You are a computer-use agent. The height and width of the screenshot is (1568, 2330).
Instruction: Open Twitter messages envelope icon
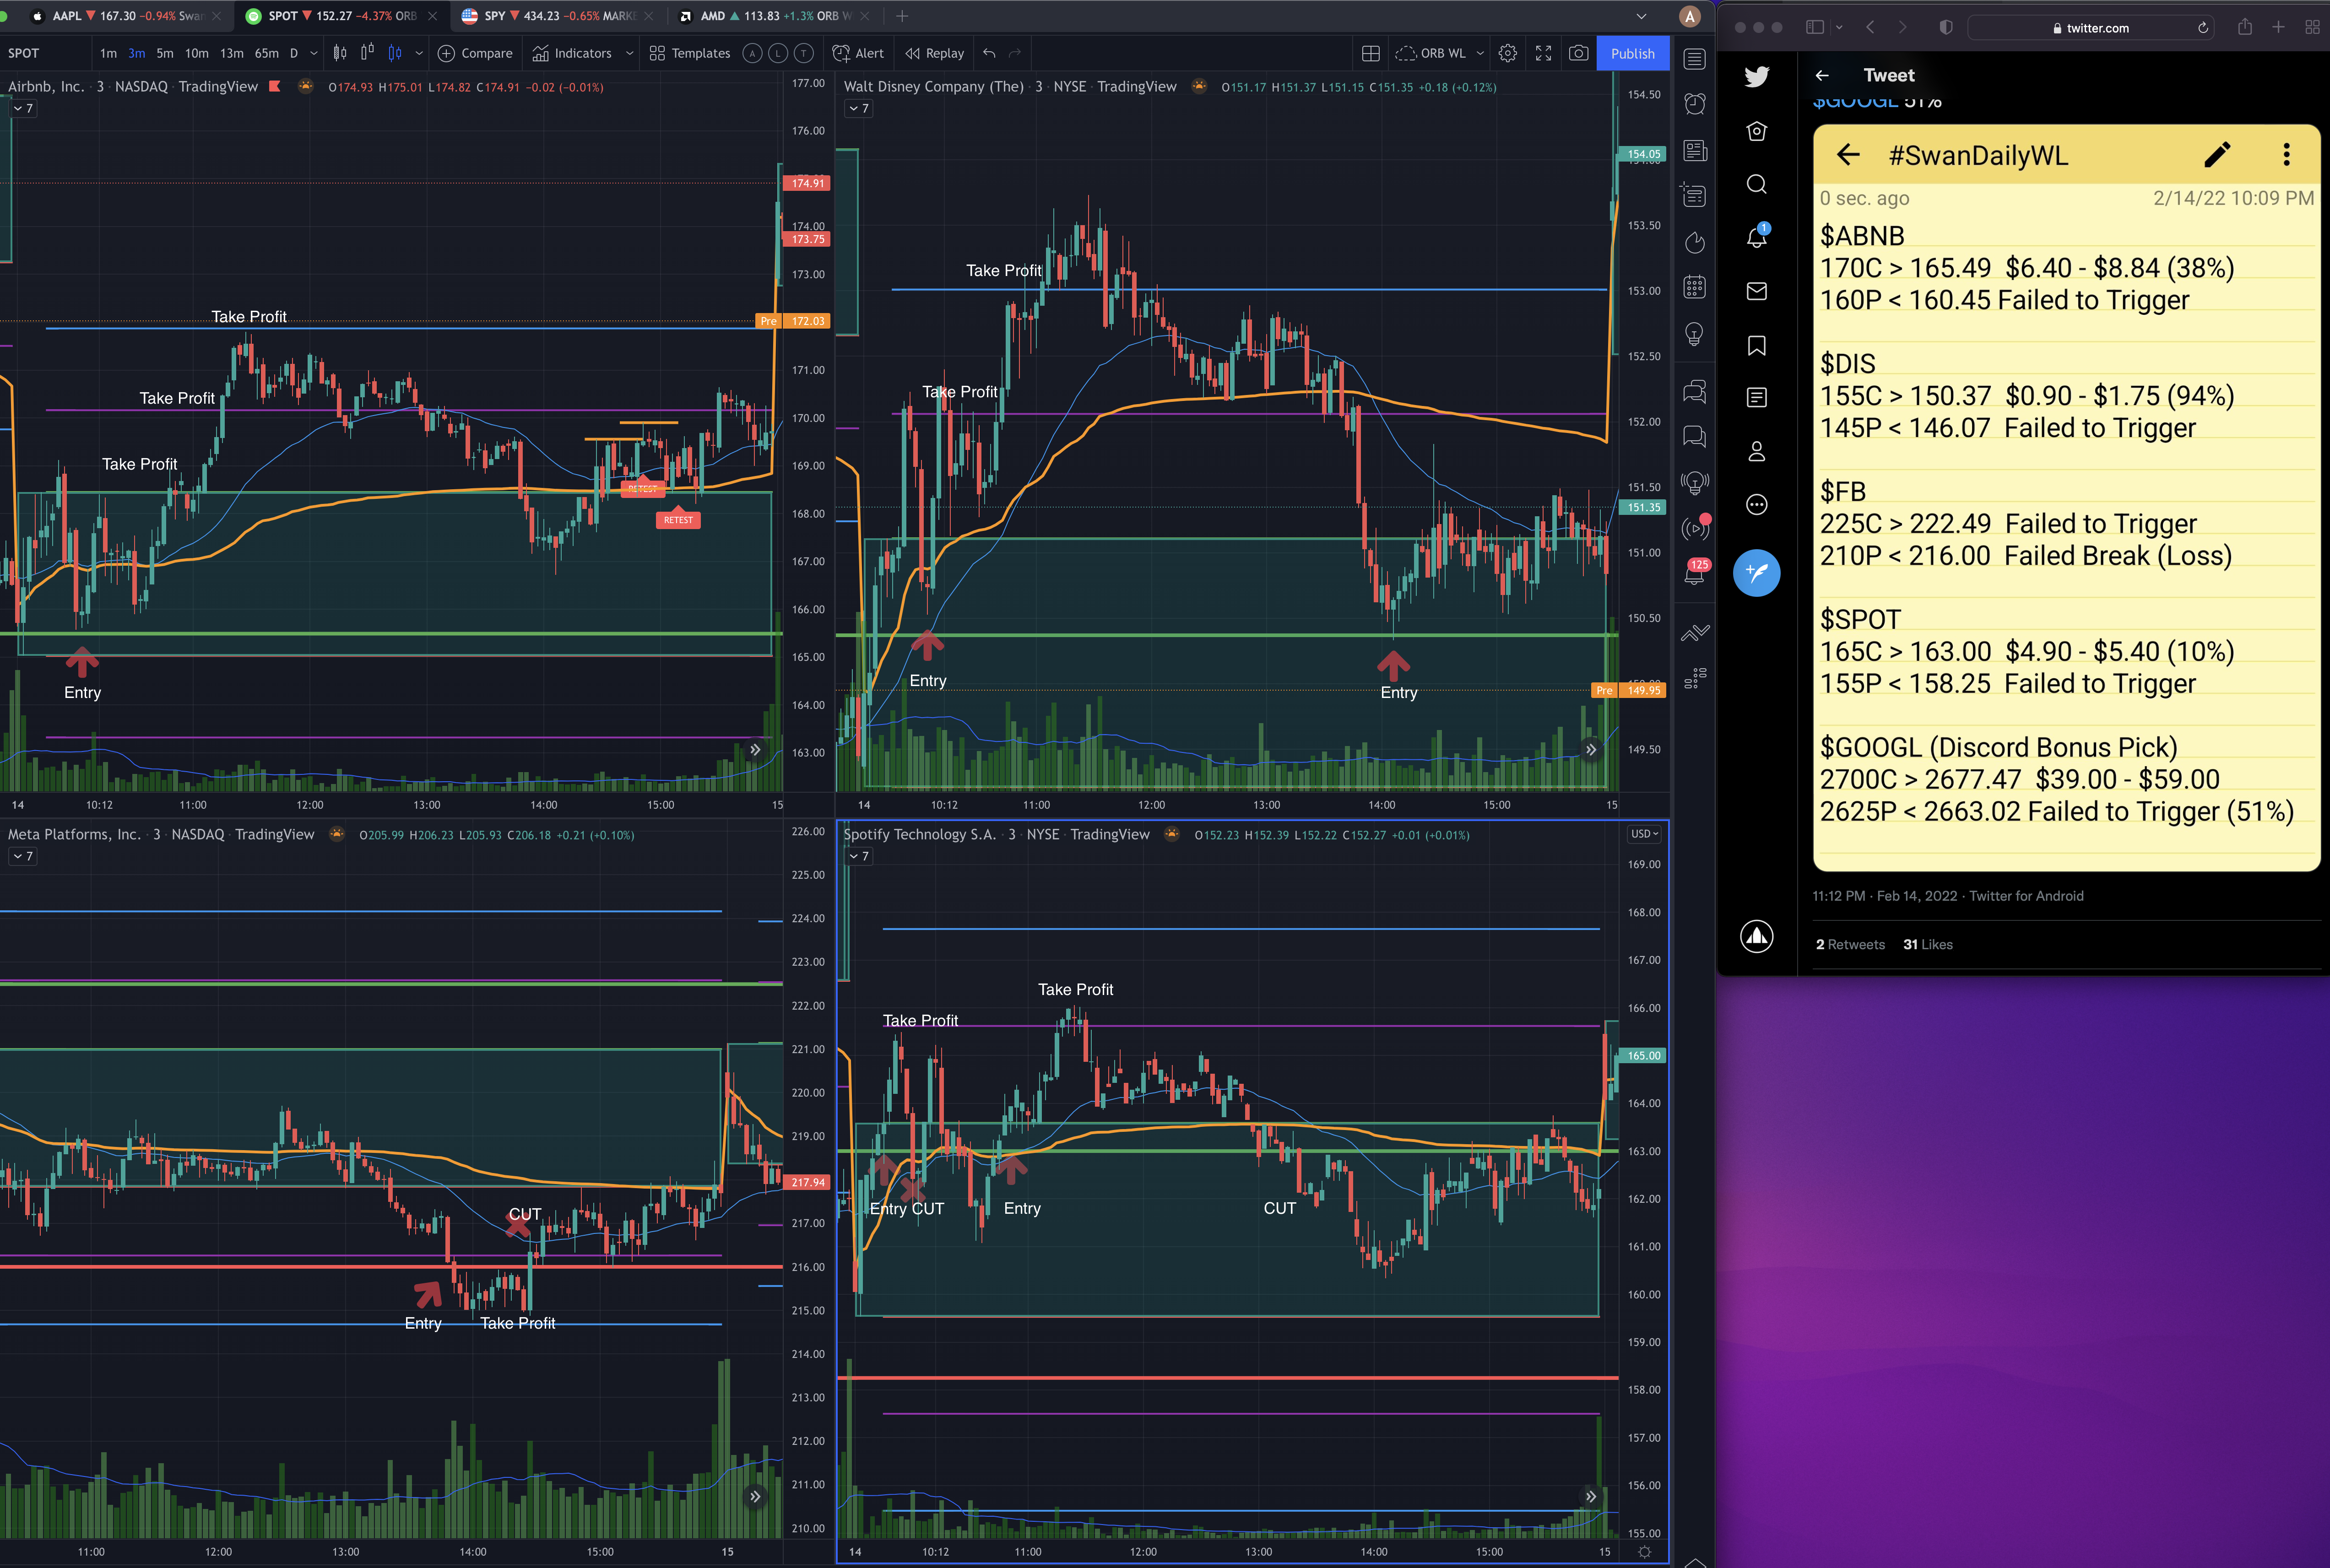1756,291
